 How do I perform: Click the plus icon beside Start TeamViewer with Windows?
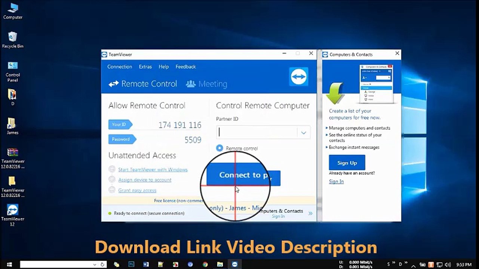tap(112, 169)
